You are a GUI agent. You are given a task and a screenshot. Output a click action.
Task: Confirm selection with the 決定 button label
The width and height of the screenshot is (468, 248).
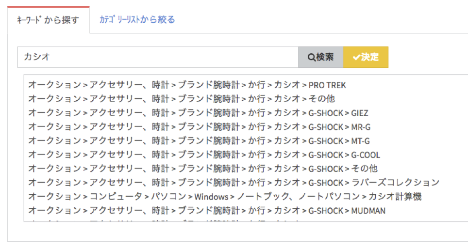click(370, 57)
